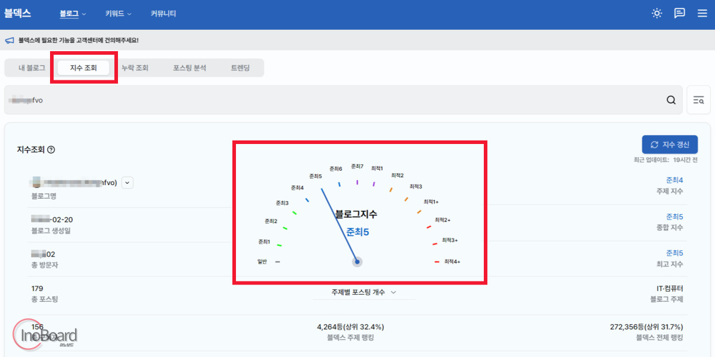The height and width of the screenshot is (357, 715).
Task: Switch to 내 블로그 tab
Action: coord(32,68)
